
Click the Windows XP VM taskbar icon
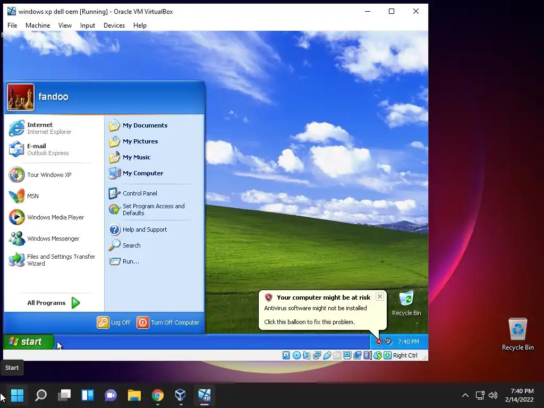[x=205, y=395]
